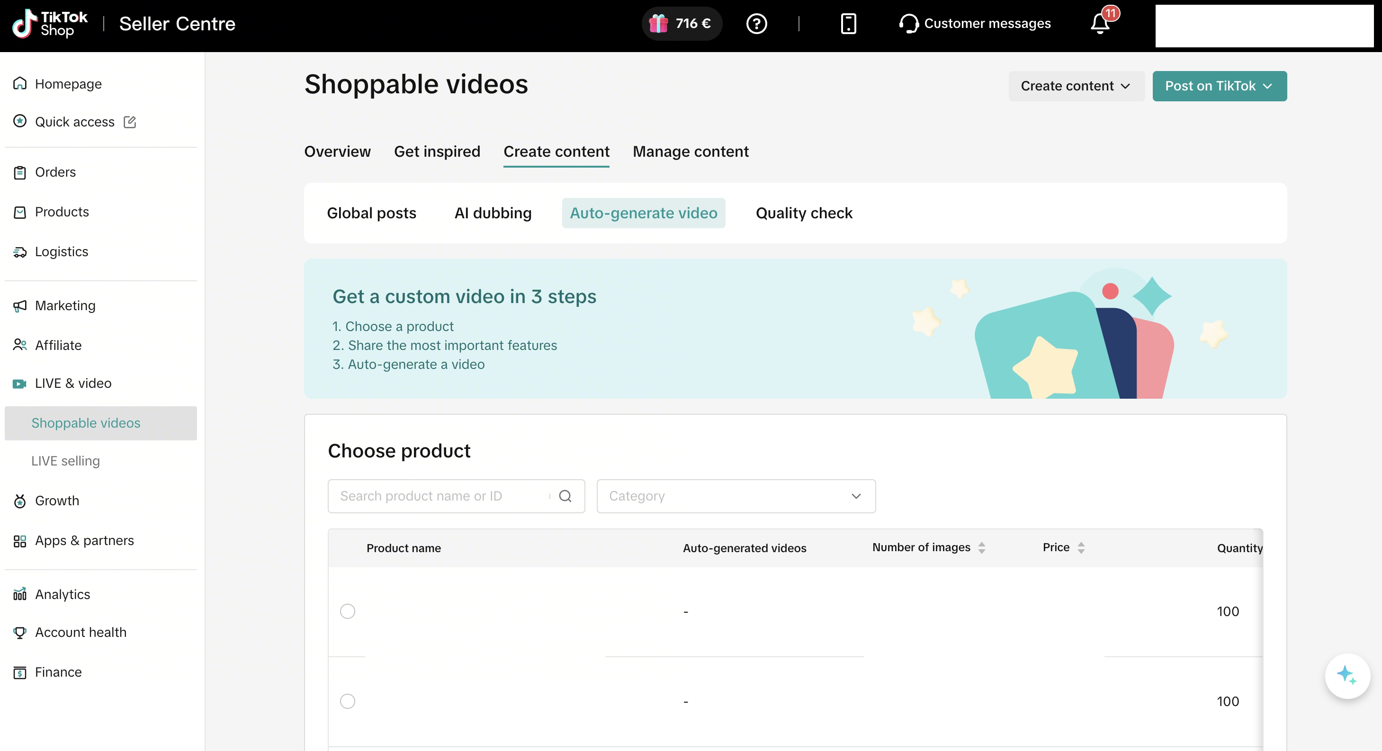The width and height of the screenshot is (1382, 751).
Task: Click the Search product name or ID field
Action: (x=456, y=496)
